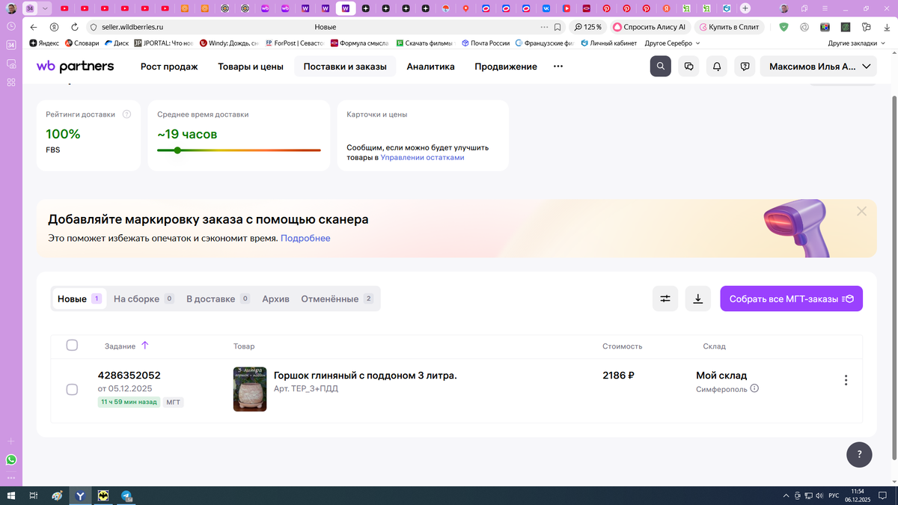This screenshot has height=505, width=898.
Task: Open the Почта России bookmark
Action: tap(486, 43)
